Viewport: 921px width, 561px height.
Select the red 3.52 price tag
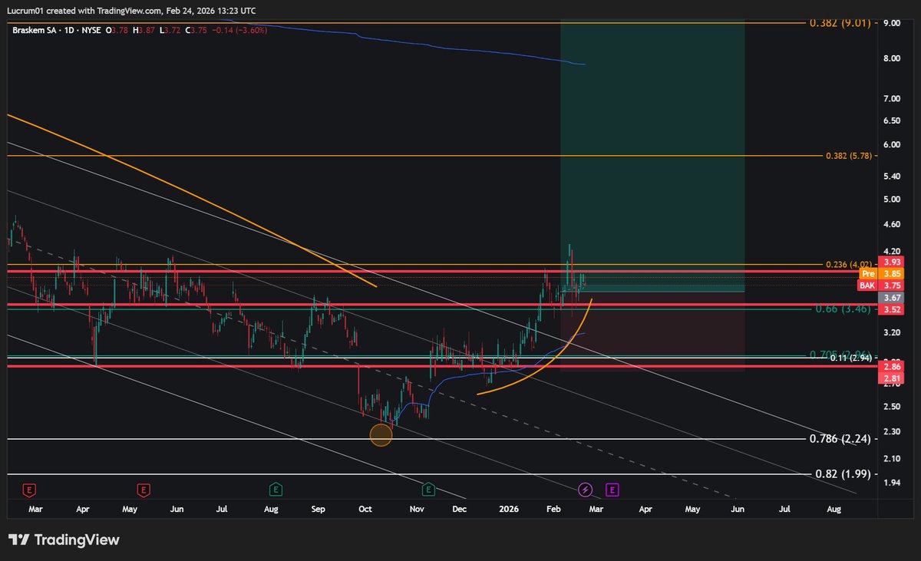tap(893, 309)
